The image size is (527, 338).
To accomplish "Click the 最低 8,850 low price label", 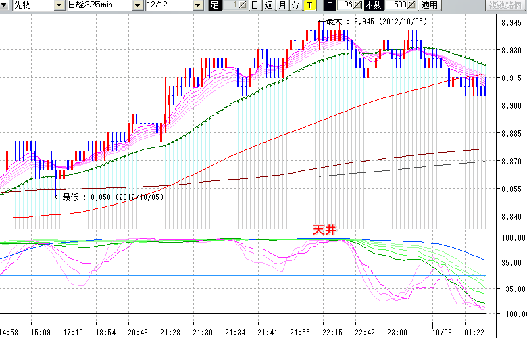I will tap(113, 197).
